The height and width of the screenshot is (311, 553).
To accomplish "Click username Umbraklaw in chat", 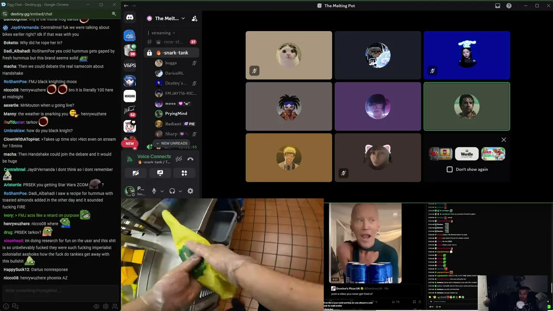I will click(14, 131).
